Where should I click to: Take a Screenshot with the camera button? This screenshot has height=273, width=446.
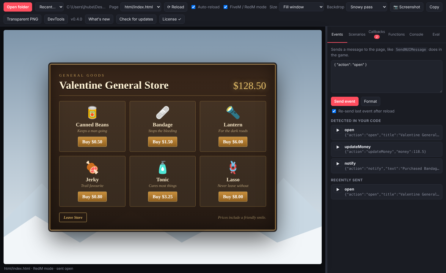tap(407, 7)
